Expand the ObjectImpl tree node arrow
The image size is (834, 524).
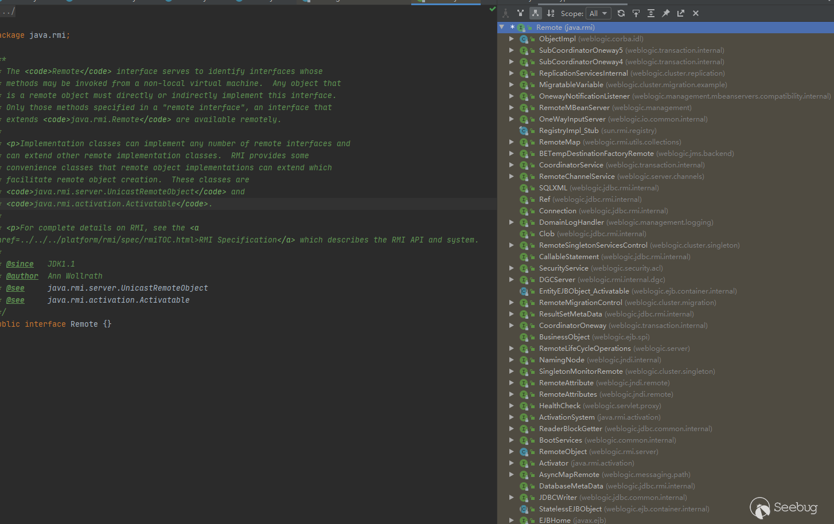(x=511, y=39)
